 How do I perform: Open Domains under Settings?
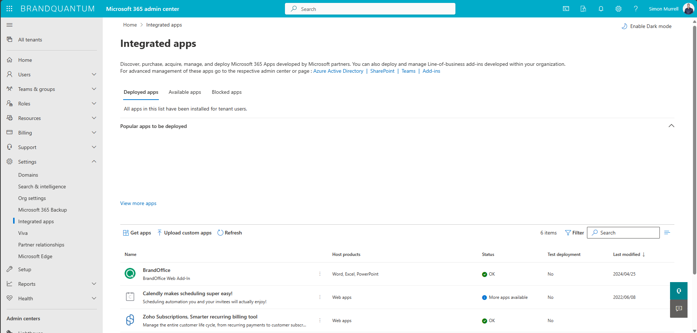click(x=28, y=175)
